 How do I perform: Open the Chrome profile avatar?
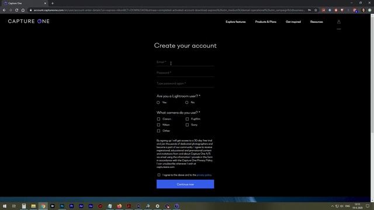point(363,10)
